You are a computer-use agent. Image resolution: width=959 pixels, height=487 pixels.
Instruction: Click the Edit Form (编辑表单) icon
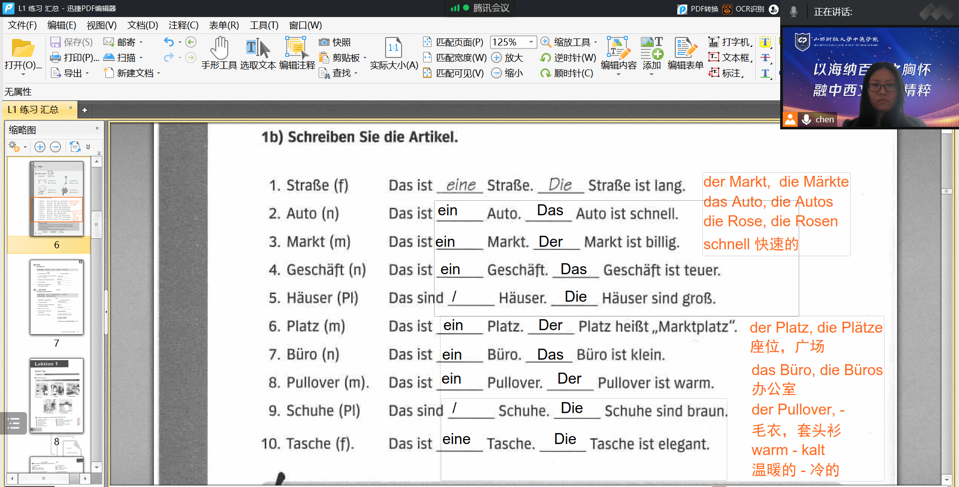[685, 53]
